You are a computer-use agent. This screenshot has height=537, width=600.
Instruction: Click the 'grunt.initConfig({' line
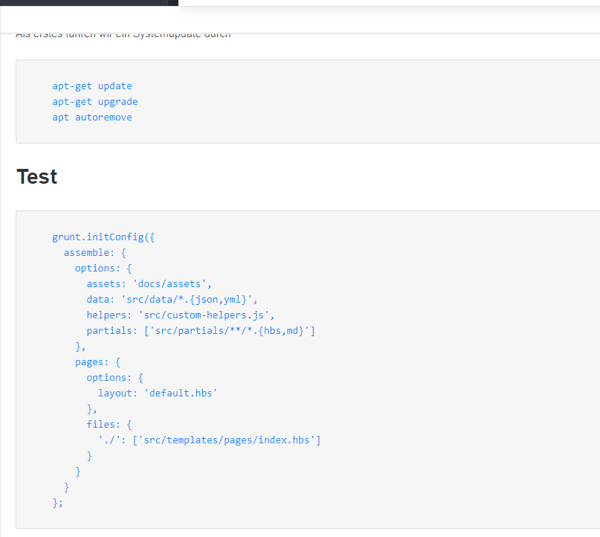point(103,237)
